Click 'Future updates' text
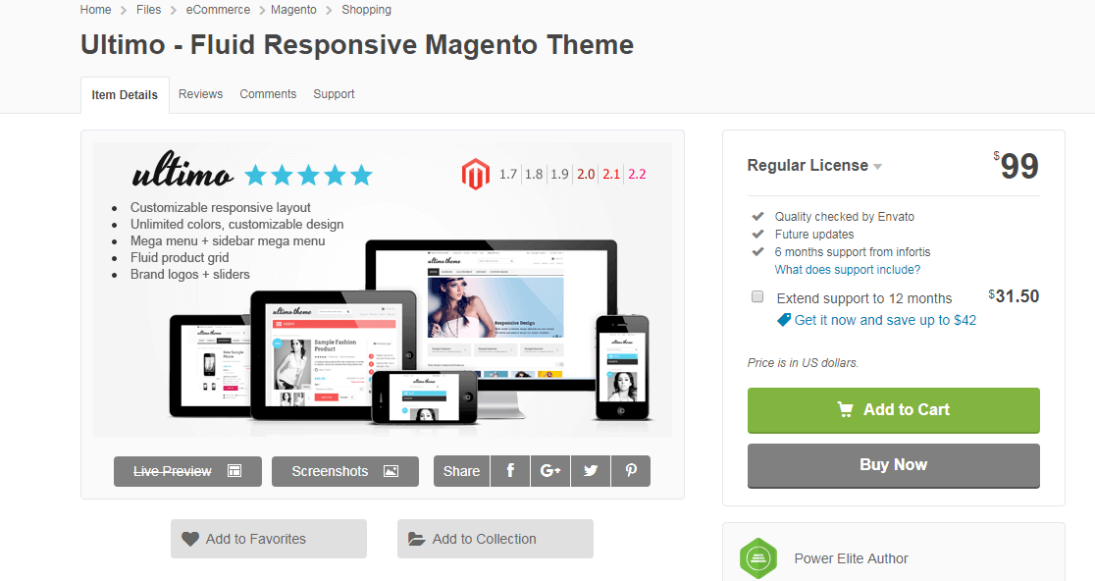The image size is (1095, 581). pyautogui.click(x=814, y=234)
